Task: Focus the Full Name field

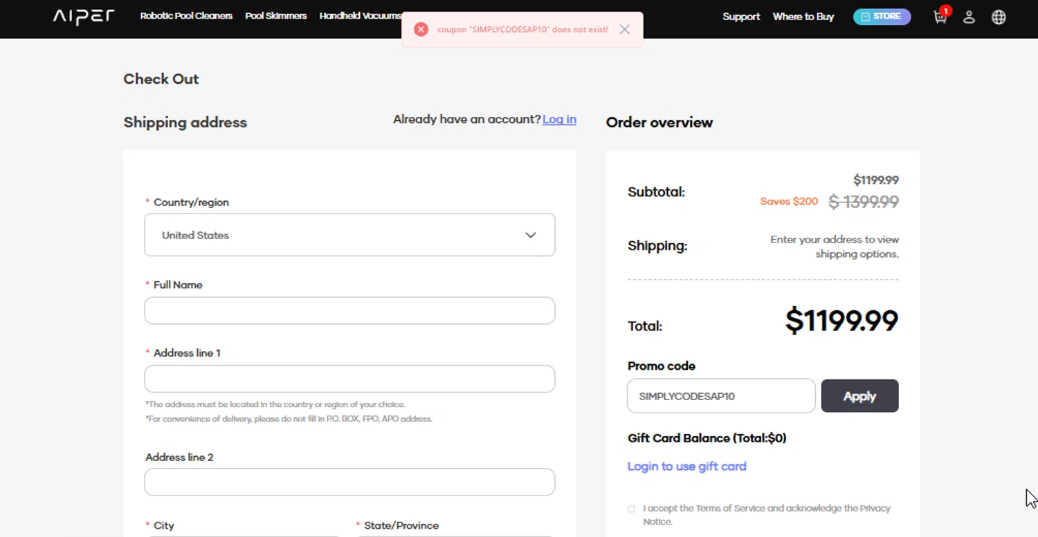Action: [349, 310]
